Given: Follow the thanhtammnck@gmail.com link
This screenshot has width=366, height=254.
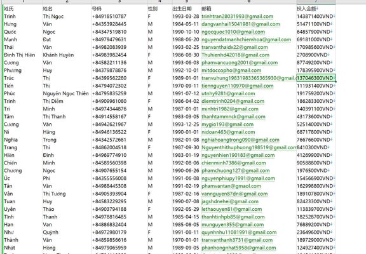Looking at the screenshot, I should click(x=233, y=116).
